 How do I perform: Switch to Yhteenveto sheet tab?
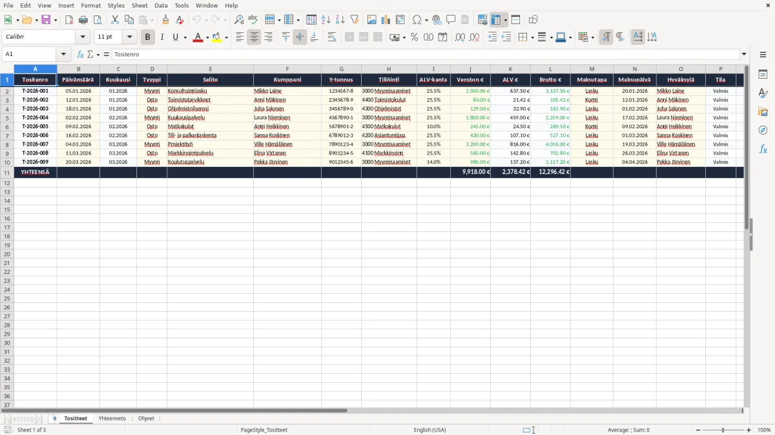pos(112,418)
